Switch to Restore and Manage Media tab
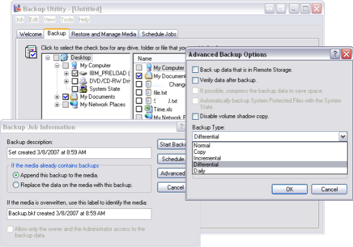This screenshot has height=247, width=353. [104, 34]
